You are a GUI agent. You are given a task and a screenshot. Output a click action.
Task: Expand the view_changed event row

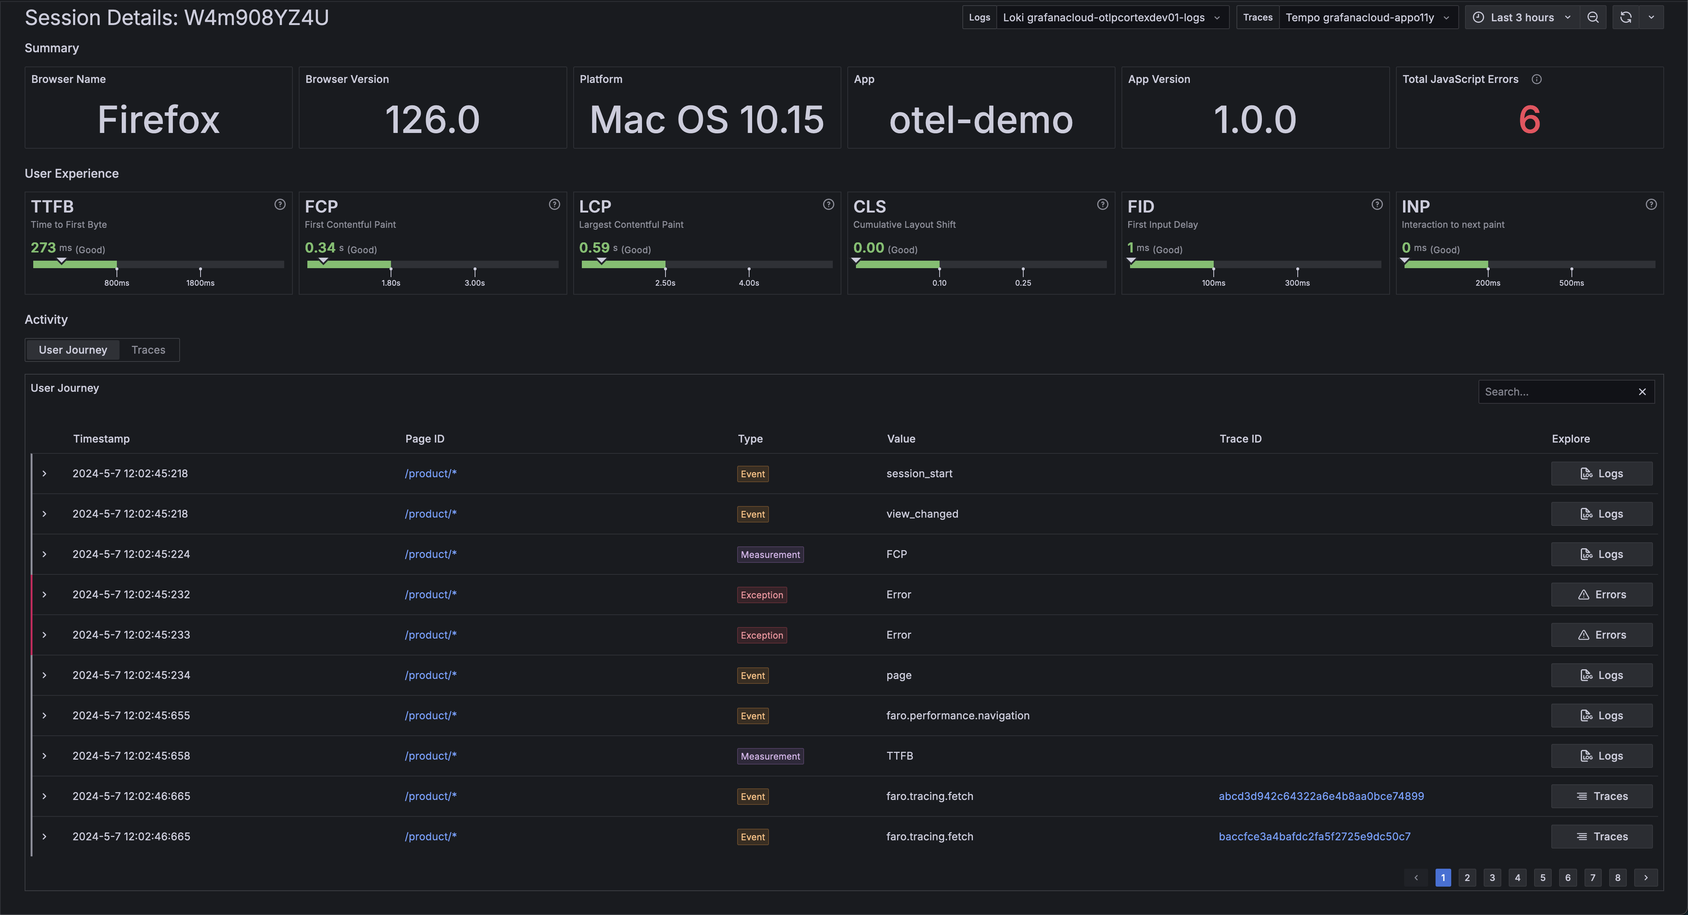point(44,514)
